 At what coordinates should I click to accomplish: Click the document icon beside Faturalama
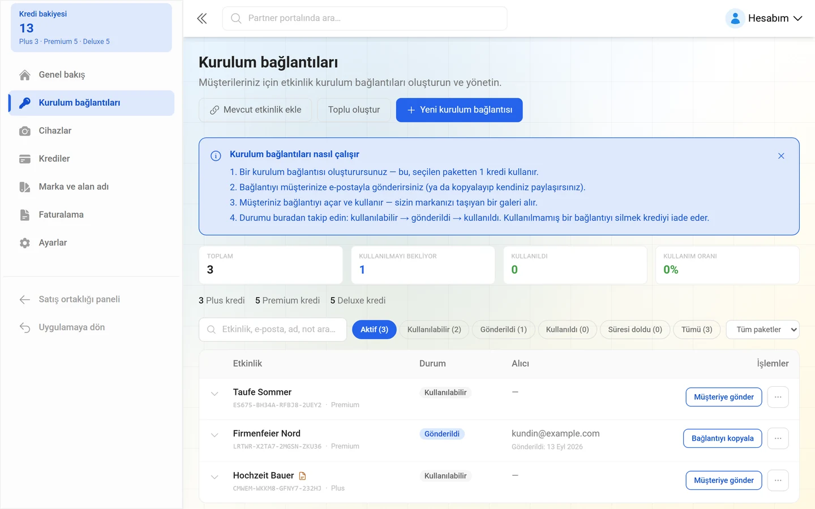[x=25, y=215]
